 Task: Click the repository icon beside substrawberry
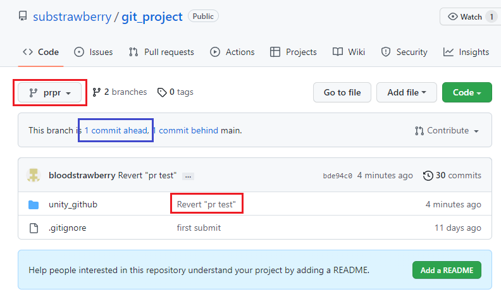(x=23, y=16)
